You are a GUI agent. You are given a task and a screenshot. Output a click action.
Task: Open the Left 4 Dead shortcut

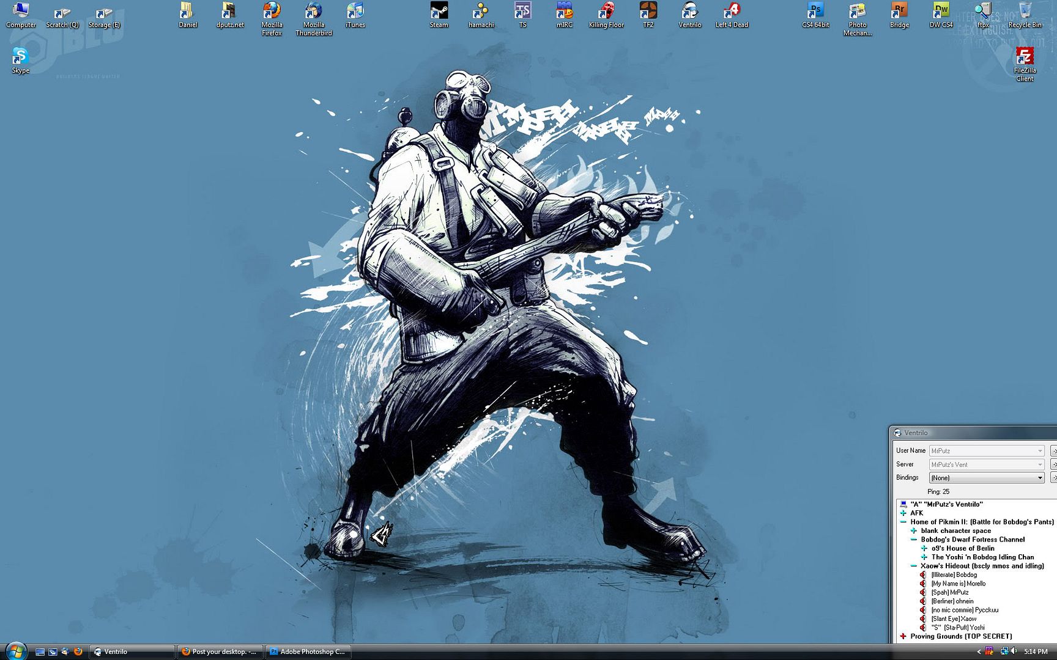pyautogui.click(x=732, y=15)
